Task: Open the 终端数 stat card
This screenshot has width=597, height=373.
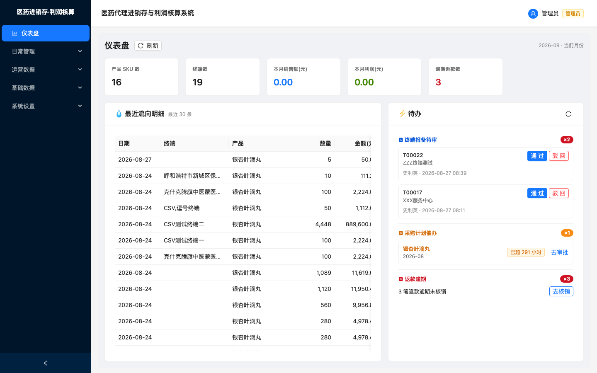Action: 223,77
